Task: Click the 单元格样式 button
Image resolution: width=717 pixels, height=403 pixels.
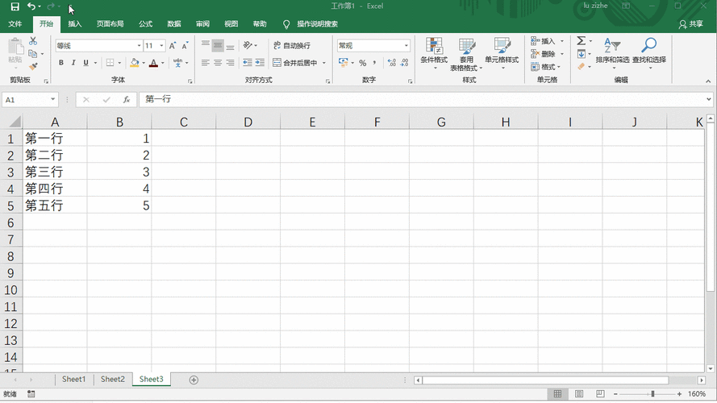Action: (x=502, y=54)
